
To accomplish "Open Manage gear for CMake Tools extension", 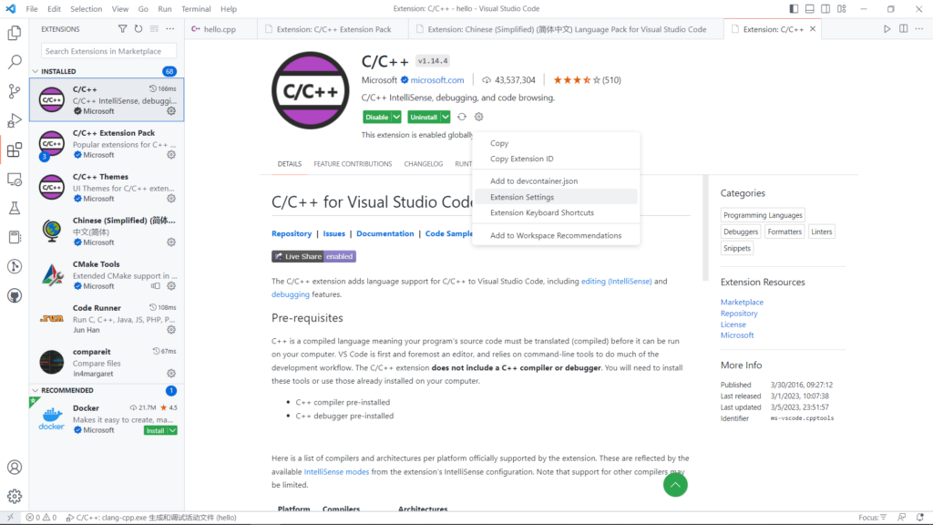I will tap(170, 286).
